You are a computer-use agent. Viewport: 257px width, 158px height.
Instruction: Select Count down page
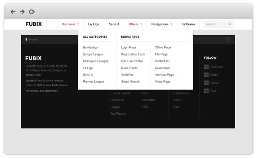point(163,68)
